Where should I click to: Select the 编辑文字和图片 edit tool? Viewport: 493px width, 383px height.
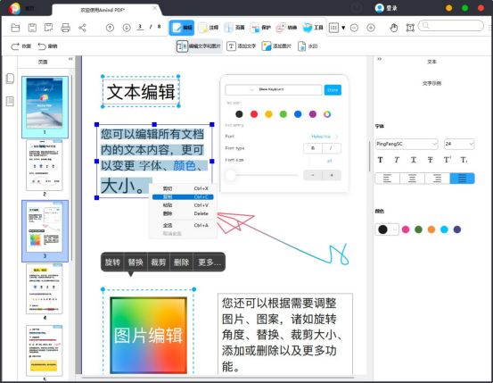pyautogui.click(x=199, y=46)
